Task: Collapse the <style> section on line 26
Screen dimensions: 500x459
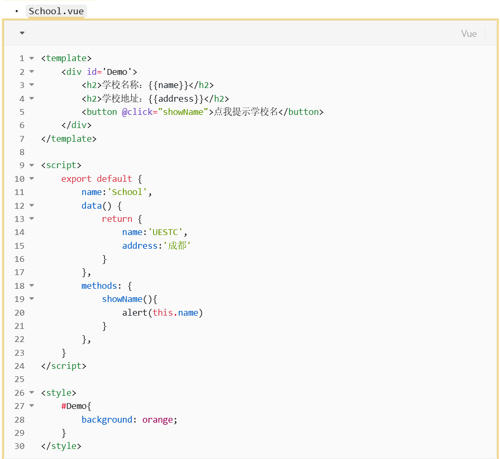Action: pos(32,393)
